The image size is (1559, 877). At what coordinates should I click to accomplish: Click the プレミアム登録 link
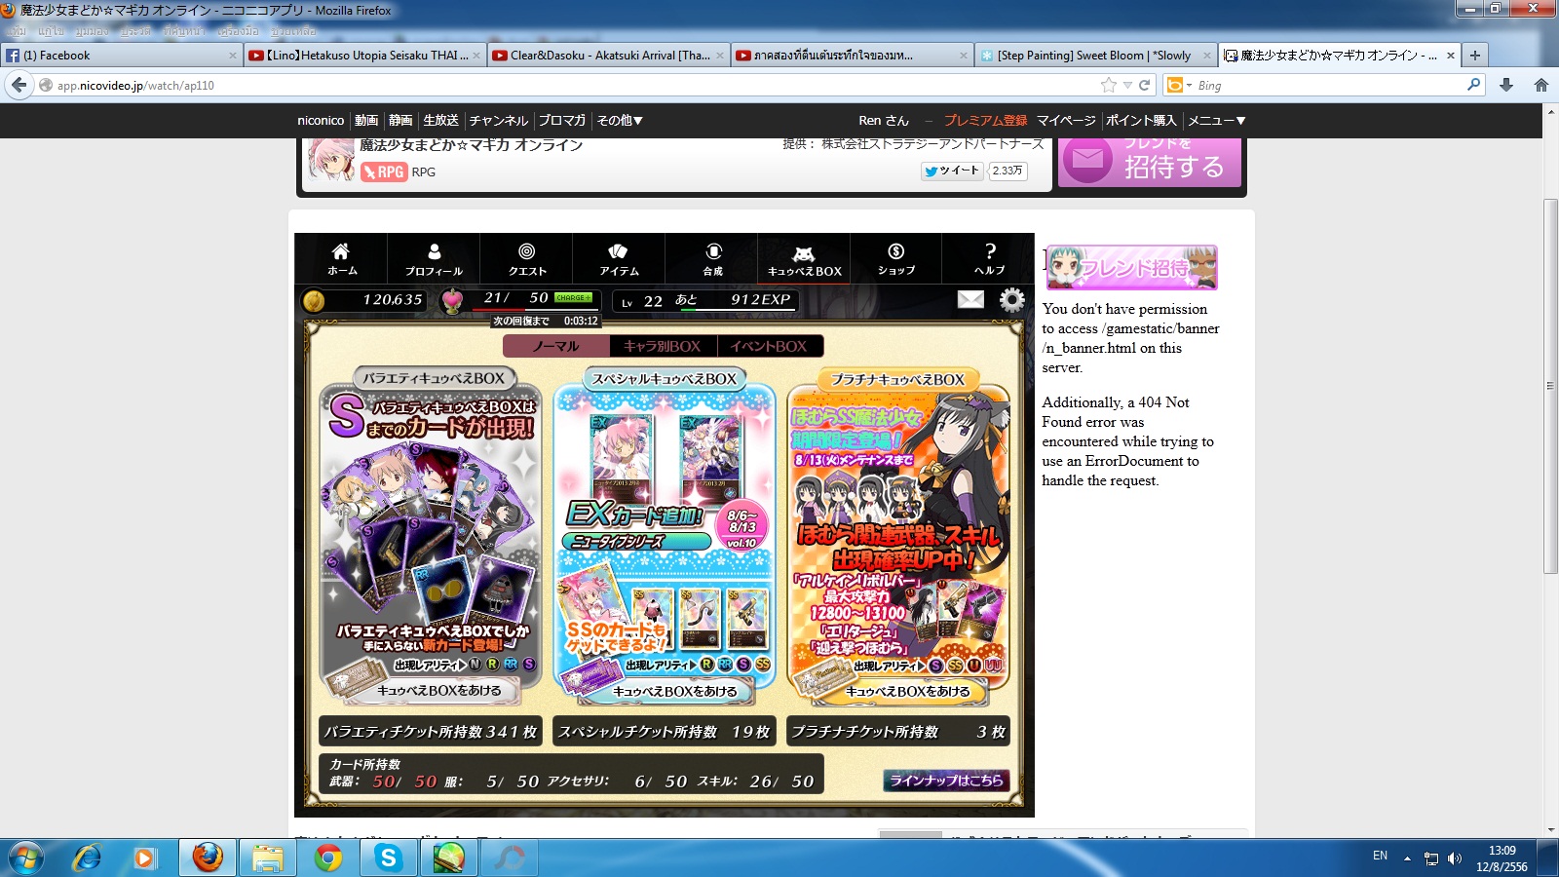pos(985,121)
